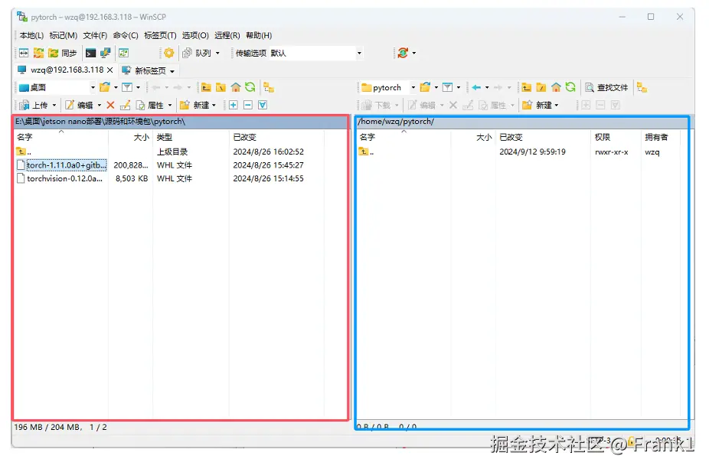Expand the 新标签页 dropdown arrow
Screen dimensions: 709x469
click(x=172, y=71)
